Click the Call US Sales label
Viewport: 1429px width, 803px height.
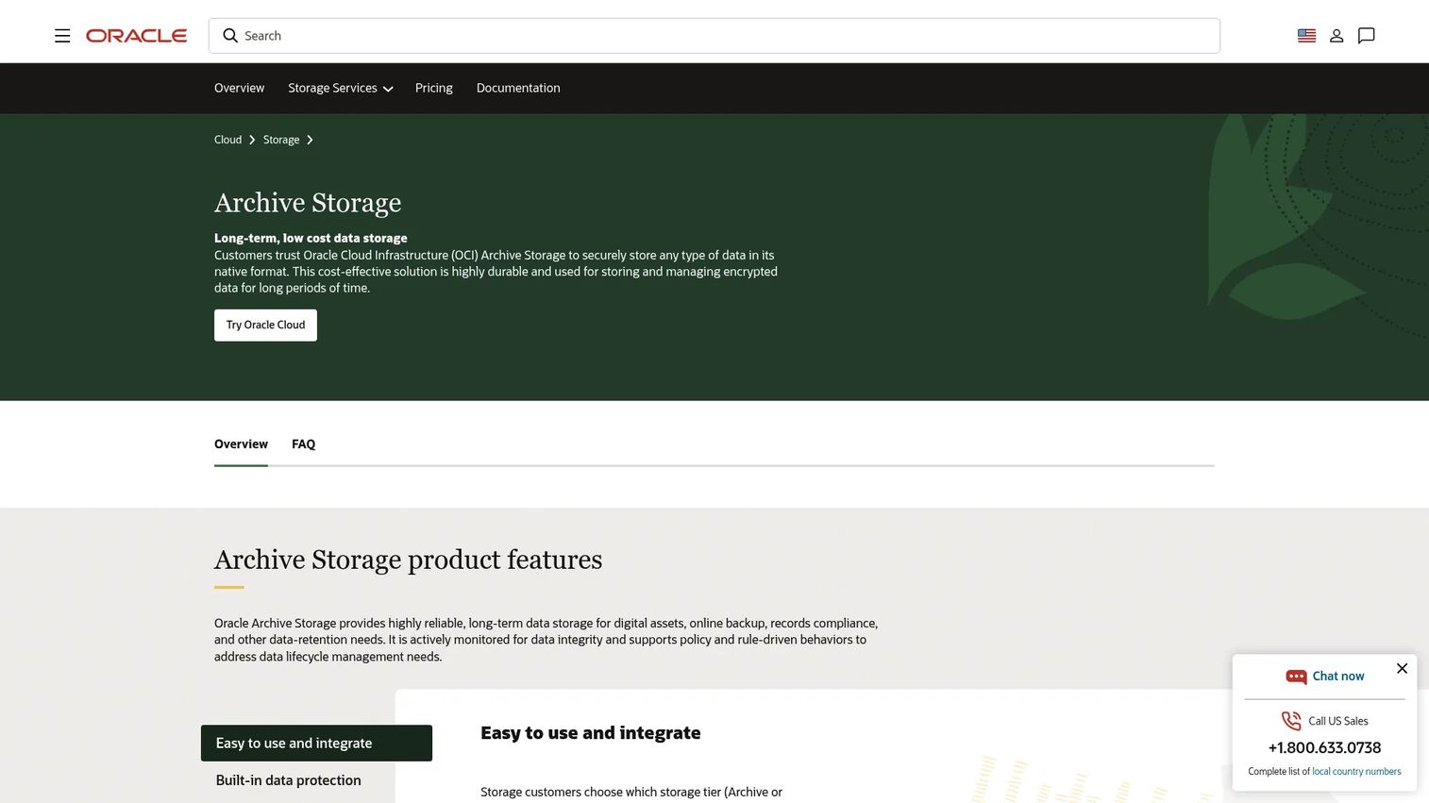tap(1338, 721)
